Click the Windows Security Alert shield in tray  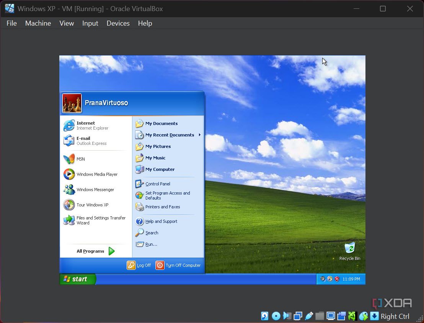click(336, 279)
